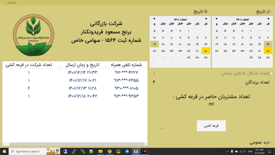
Task: Open Telegram from the taskbar
Action: (x=127, y=151)
